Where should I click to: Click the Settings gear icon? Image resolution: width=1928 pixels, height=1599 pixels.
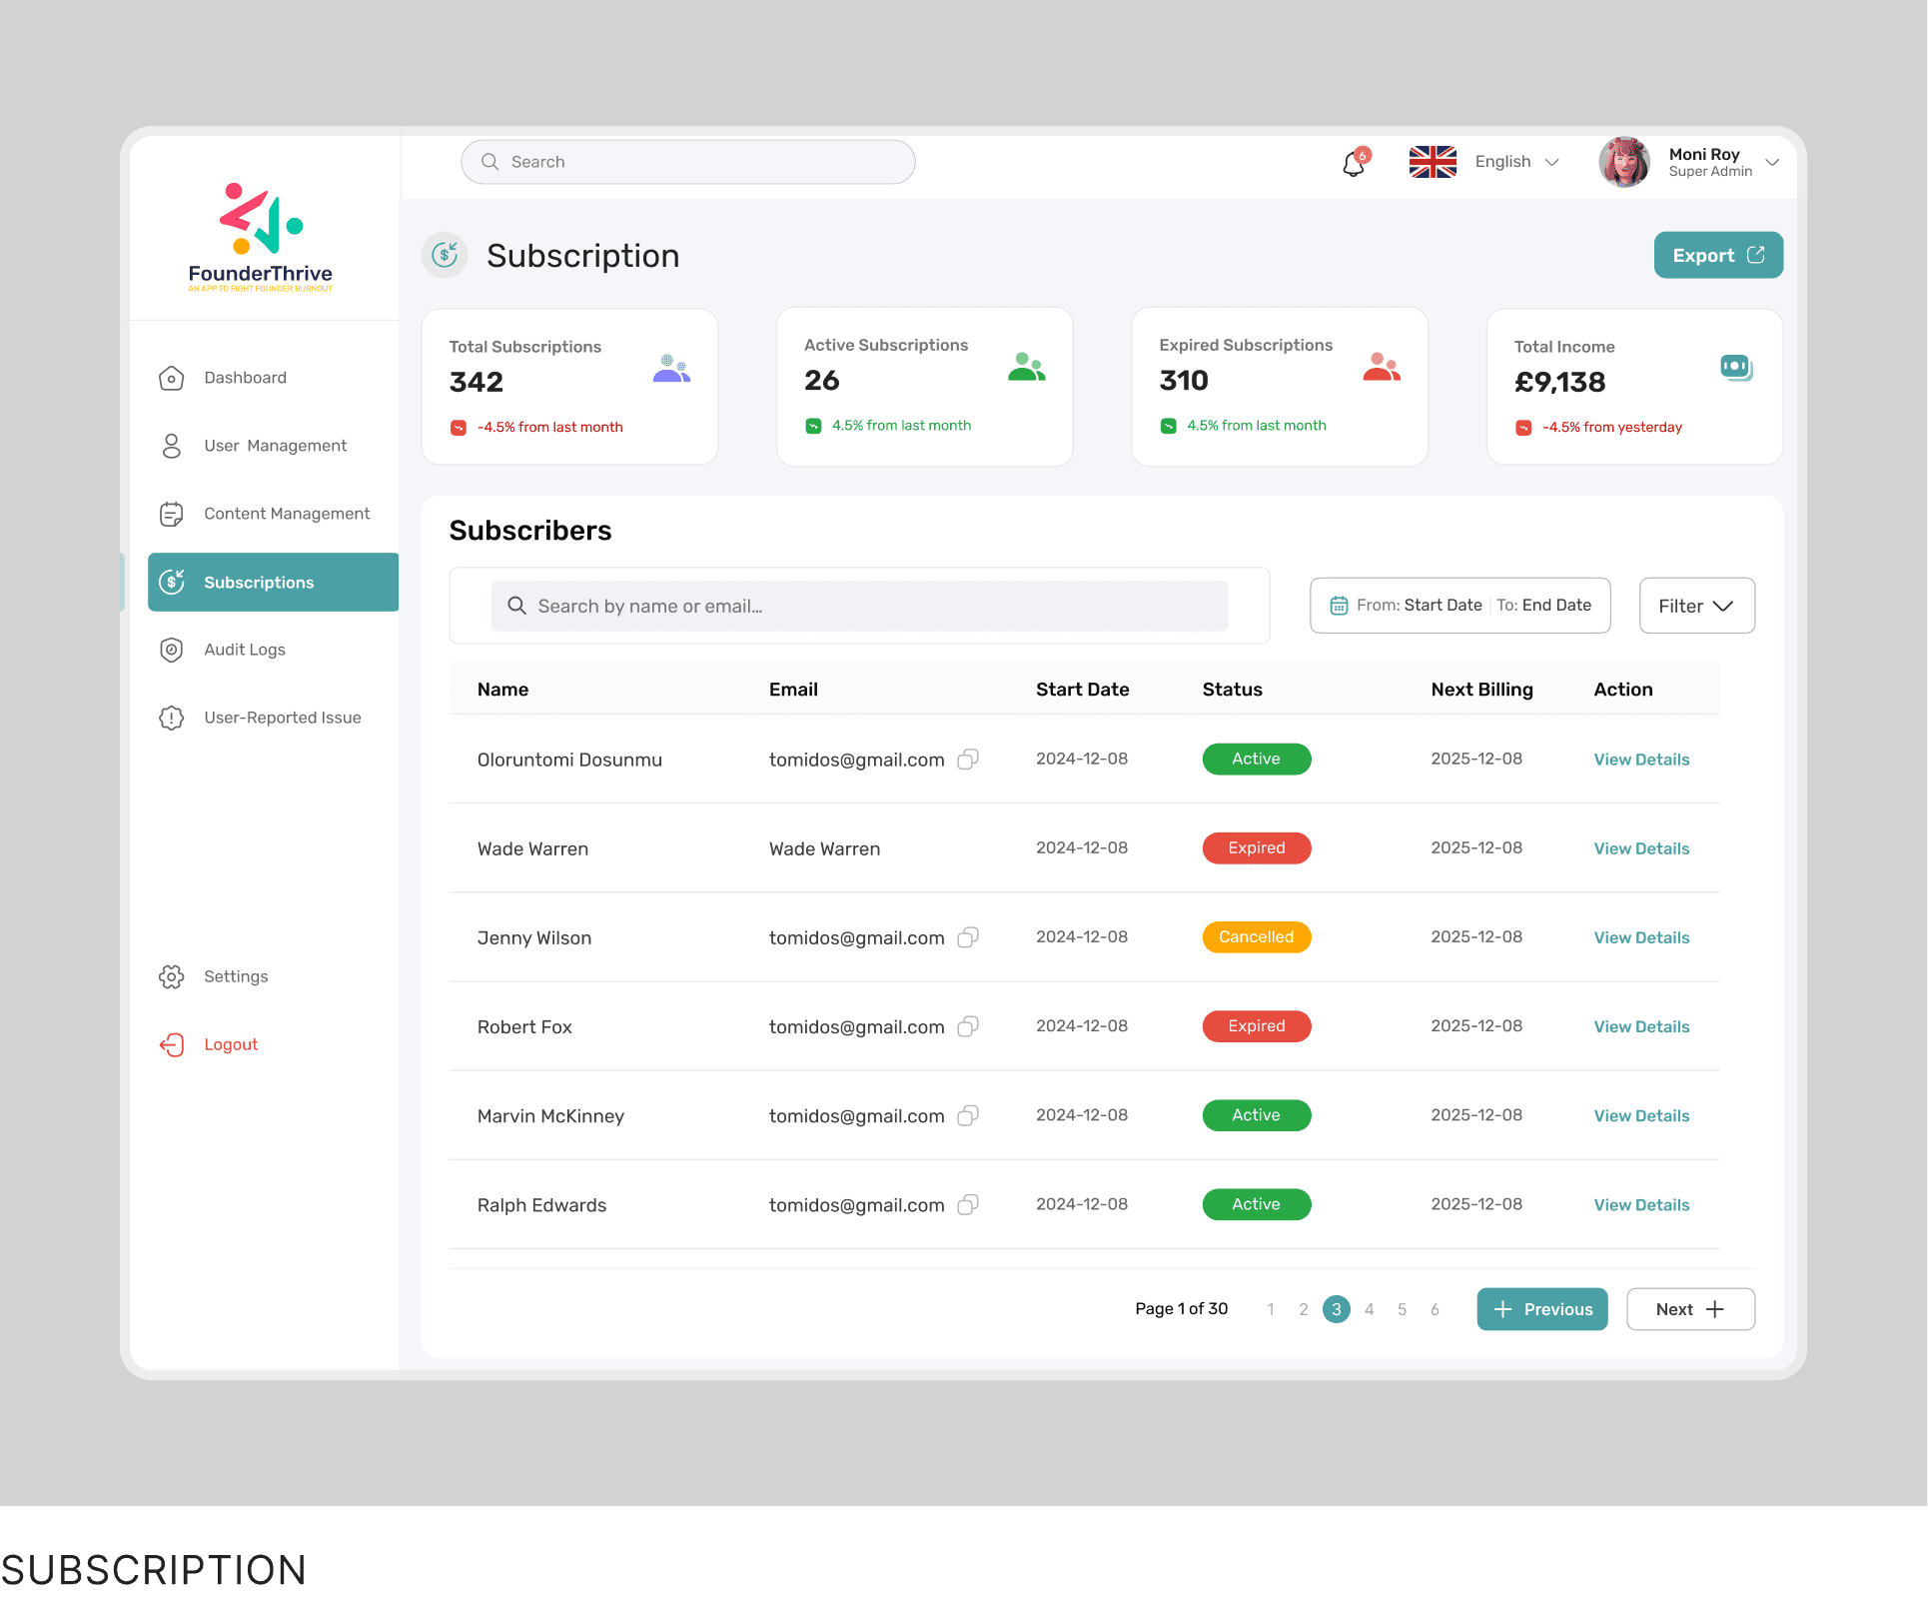pos(172,976)
